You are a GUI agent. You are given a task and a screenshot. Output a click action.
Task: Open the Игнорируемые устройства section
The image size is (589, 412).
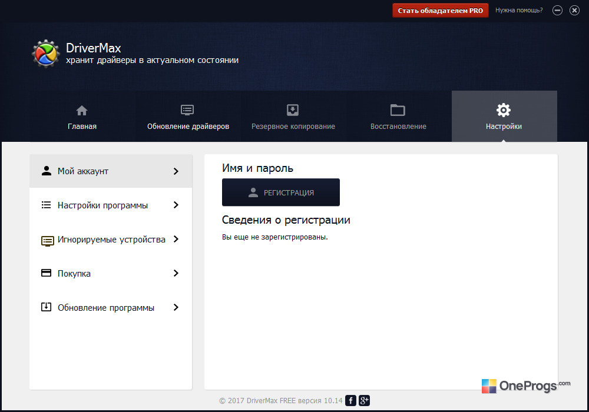tap(111, 239)
